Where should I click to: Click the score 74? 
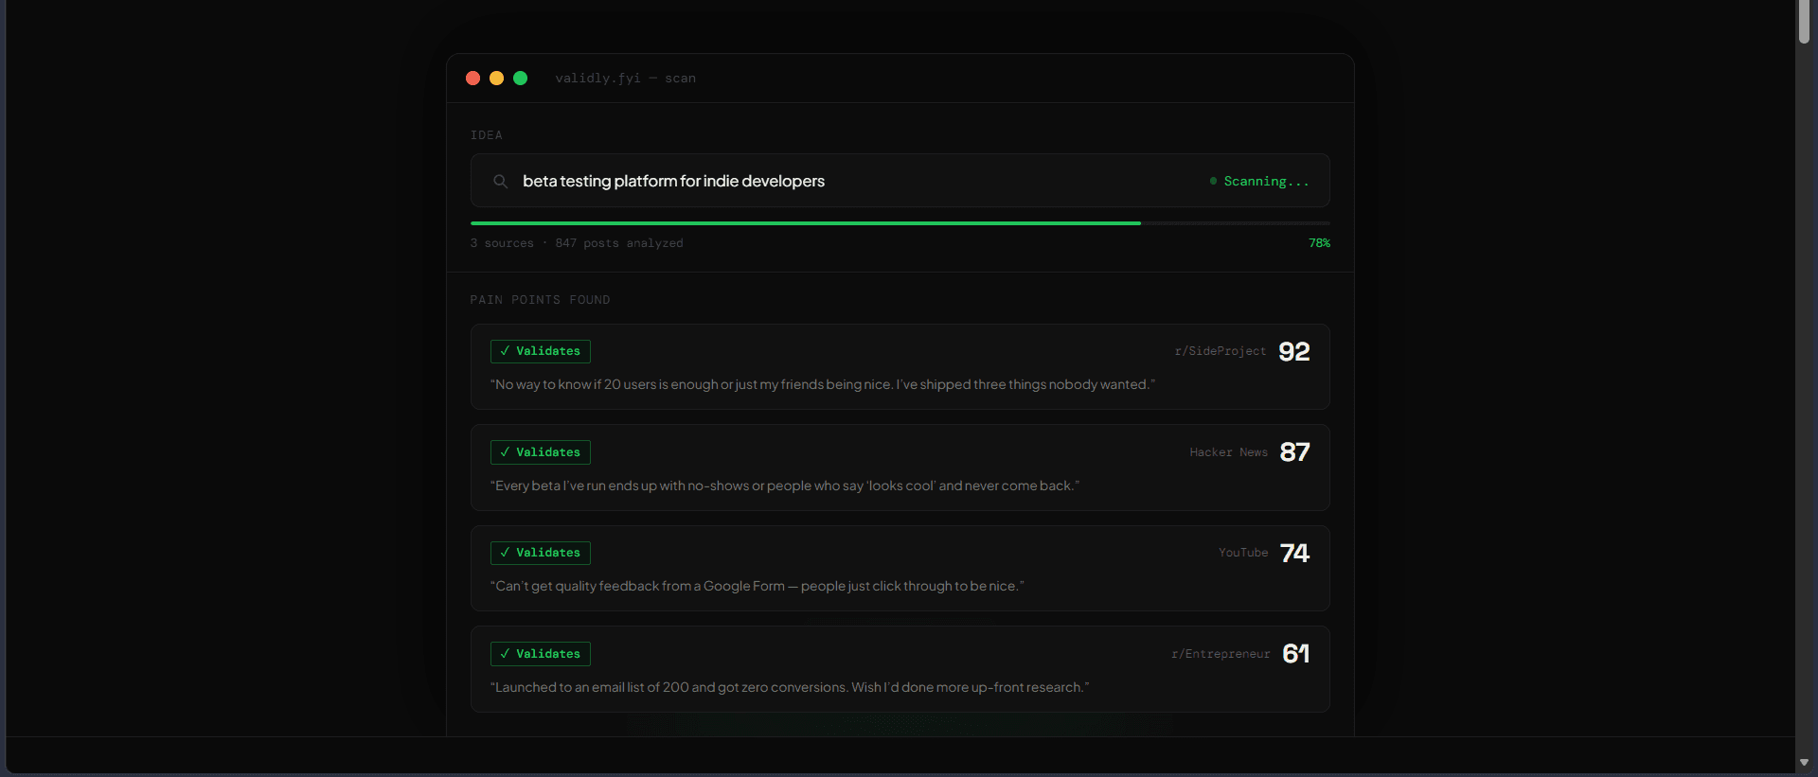point(1294,554)
